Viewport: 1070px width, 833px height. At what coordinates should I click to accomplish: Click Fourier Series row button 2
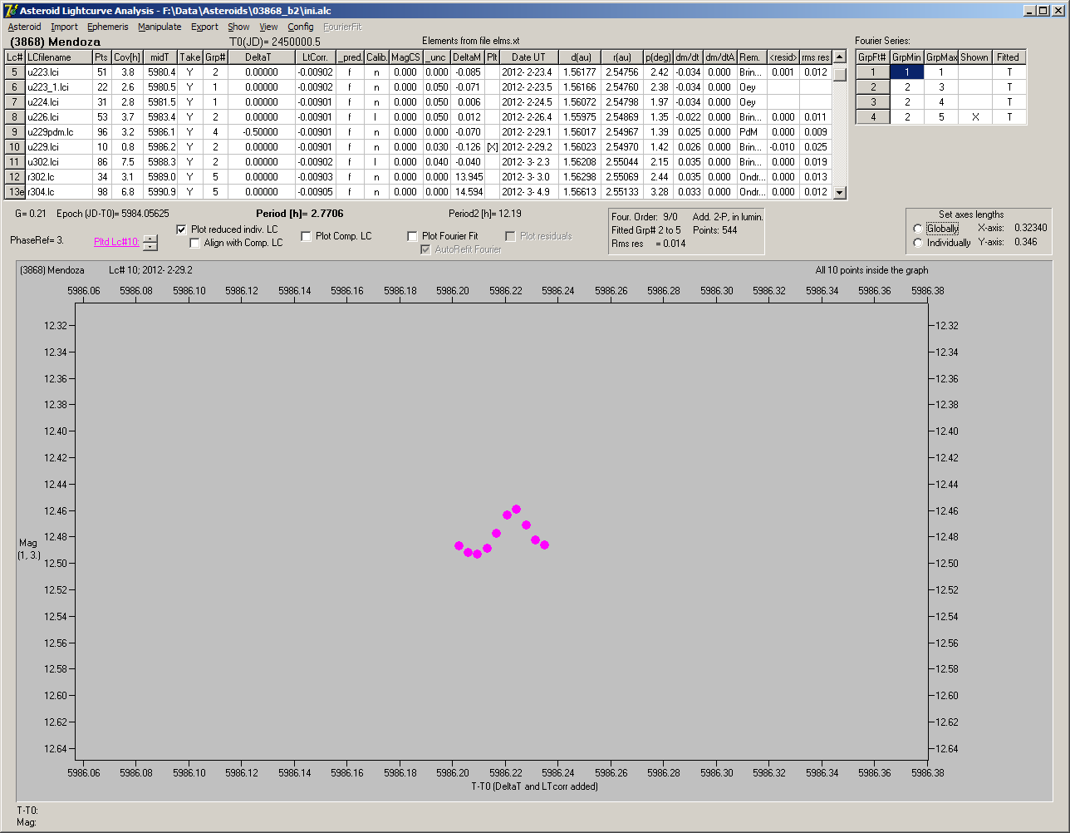873,87
